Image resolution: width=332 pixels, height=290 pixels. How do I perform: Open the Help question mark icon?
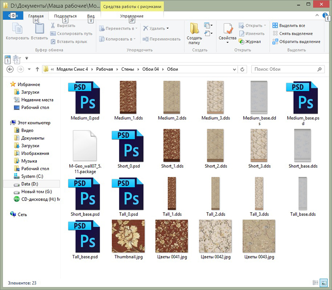tap(325, 15)
